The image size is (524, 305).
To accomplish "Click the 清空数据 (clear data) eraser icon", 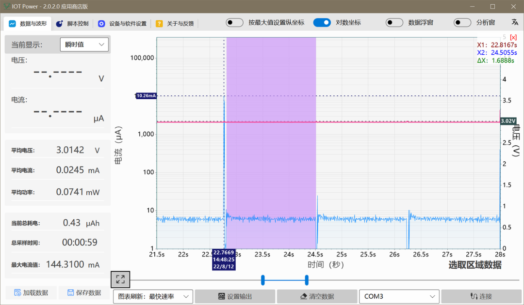I will click(x=302, y=296).
